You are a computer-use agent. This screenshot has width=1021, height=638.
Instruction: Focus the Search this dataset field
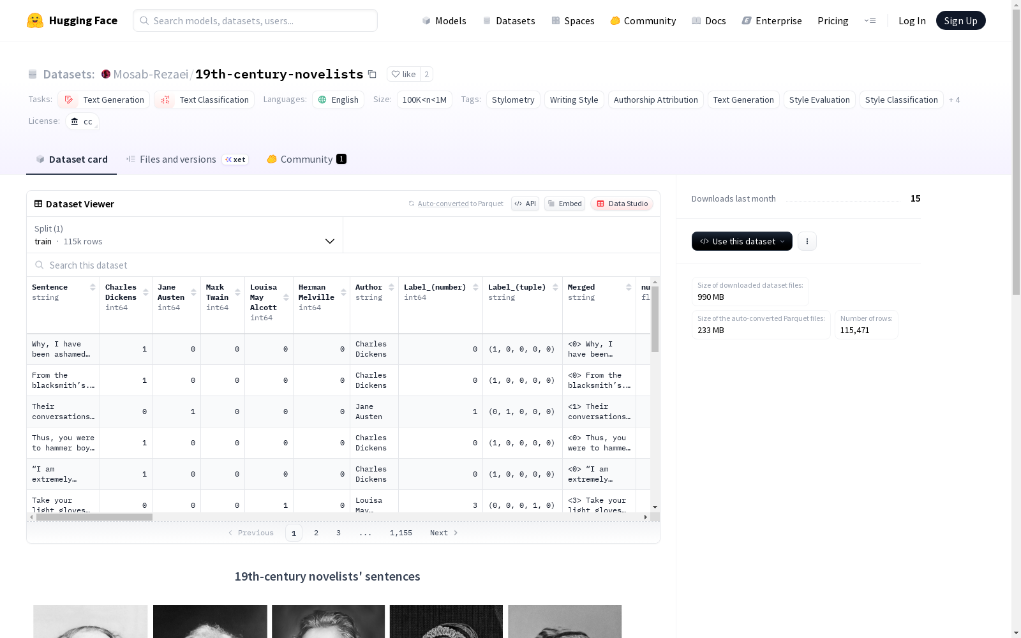(x=343, y=265)
